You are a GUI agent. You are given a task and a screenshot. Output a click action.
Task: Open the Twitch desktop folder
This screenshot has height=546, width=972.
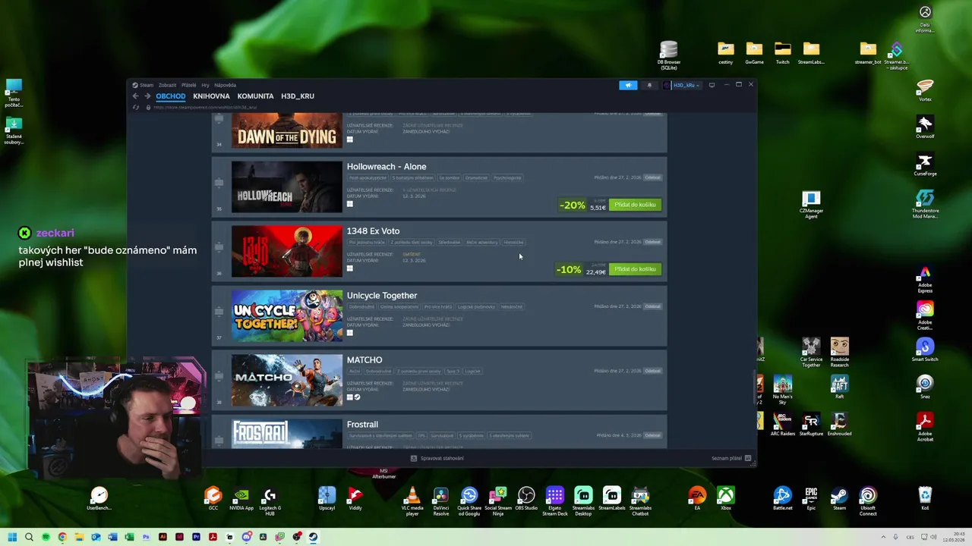coord(782,53)
